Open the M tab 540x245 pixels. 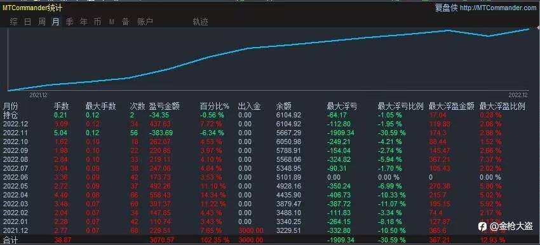point(112,22)
